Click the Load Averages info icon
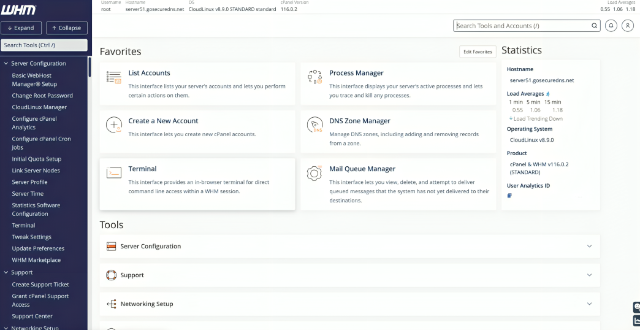The image size is (640, 330). [548, 94]
